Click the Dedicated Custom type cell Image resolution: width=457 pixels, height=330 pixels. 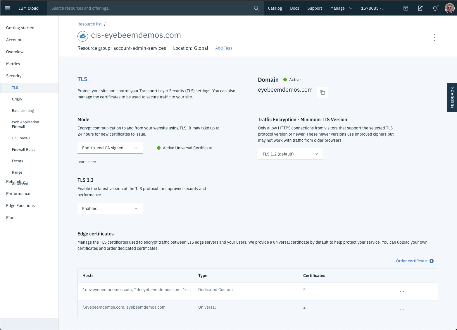215,290
